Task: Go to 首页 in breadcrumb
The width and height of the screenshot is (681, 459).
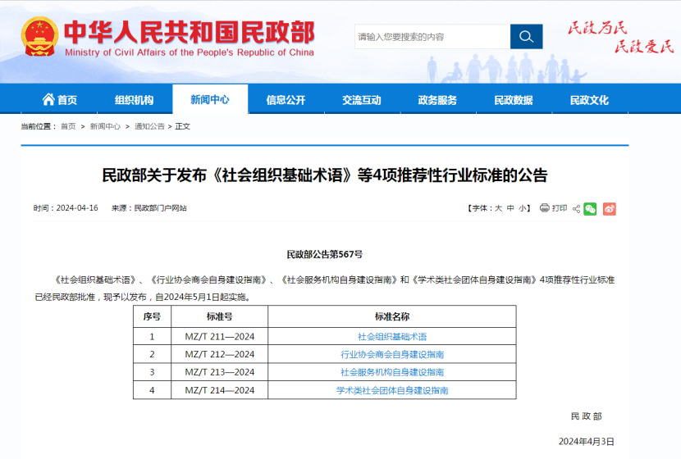Action: click(68, 126)
